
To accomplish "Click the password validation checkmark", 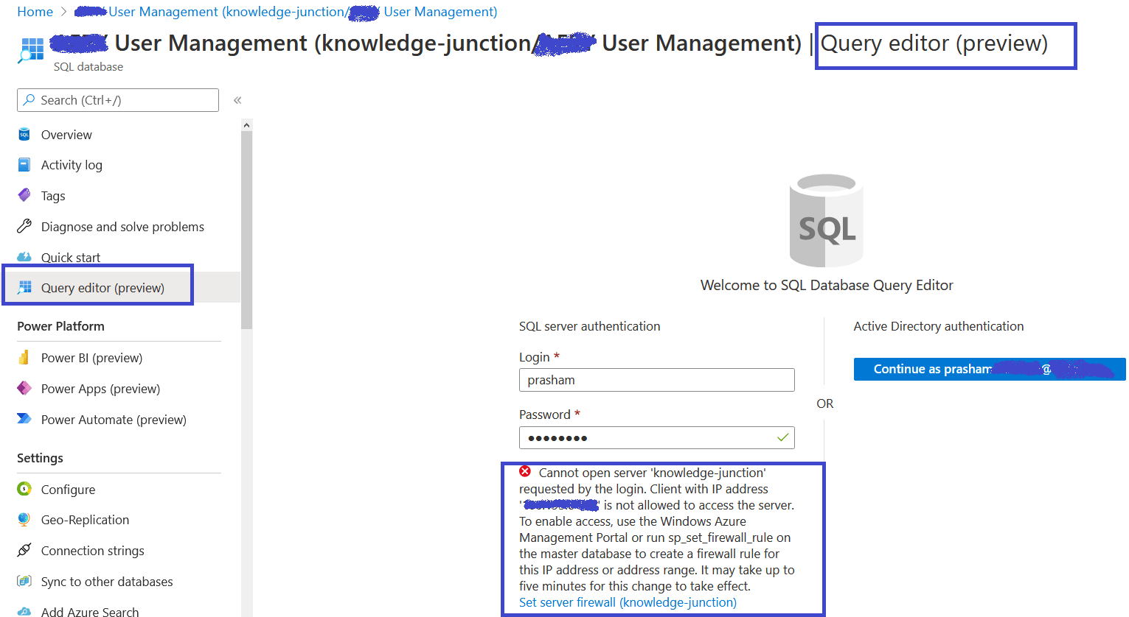I will pos(782,437).
